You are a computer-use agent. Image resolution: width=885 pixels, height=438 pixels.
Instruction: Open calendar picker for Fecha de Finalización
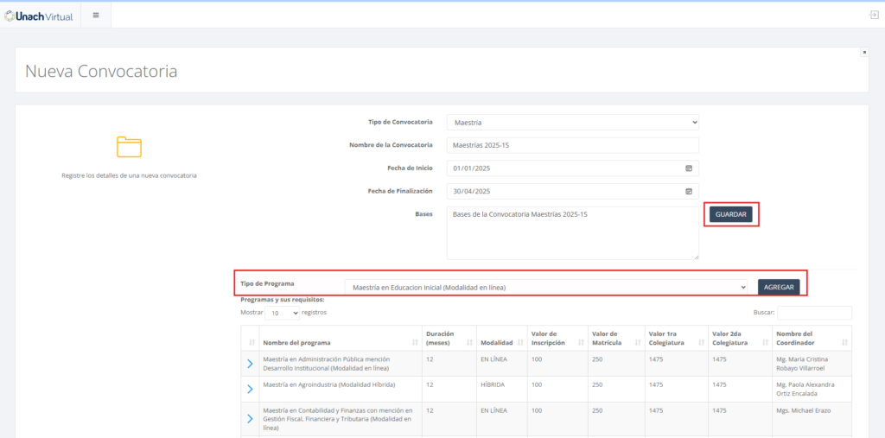pos(689,191)
